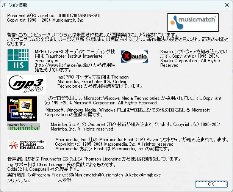This screenshot has height=192, width=233.
Task: Click the MPEG Layer-3 オーディオ コーディング text
Action: 75,61
